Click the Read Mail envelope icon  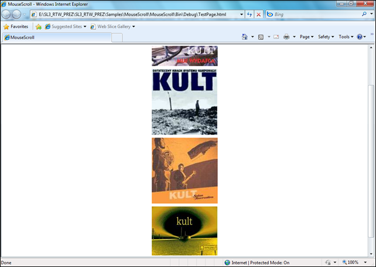point(276,37)
